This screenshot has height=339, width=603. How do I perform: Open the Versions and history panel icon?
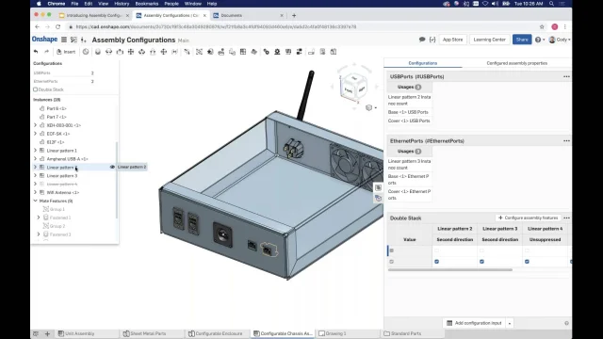pos(73,40)
